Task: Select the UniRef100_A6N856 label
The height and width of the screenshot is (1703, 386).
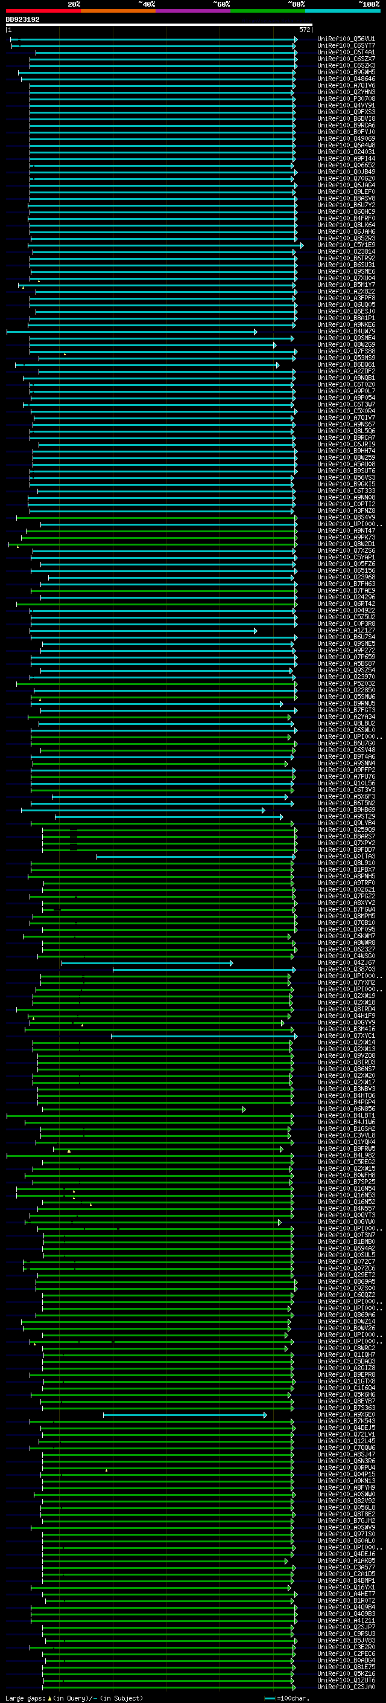Action: tap(346, 1109)
